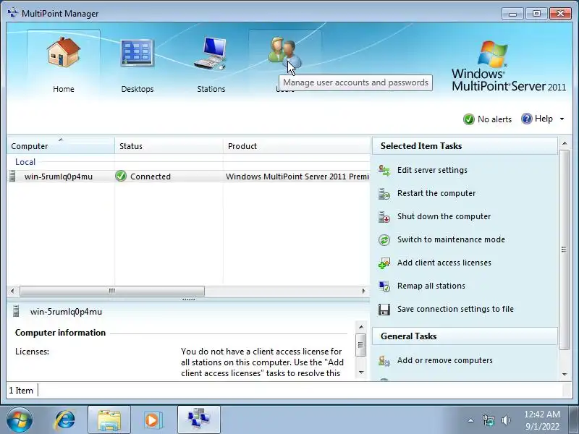
Task: Click Add or remove computers link
Action: [x=445, y=360]
